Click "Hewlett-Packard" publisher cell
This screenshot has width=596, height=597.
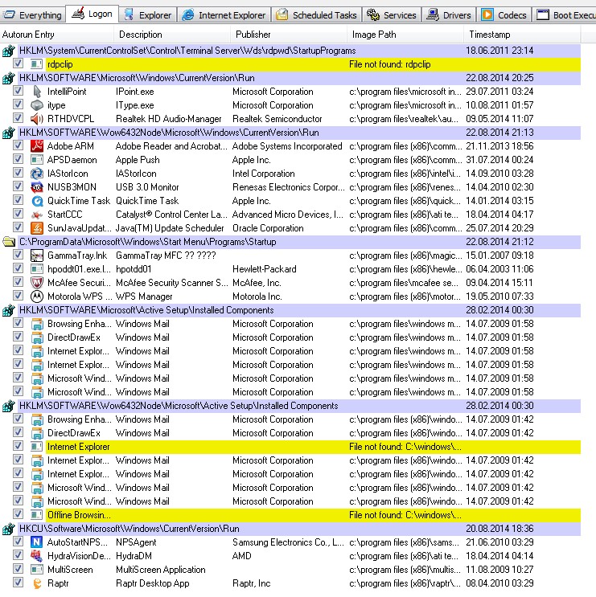tap(264, 269)
